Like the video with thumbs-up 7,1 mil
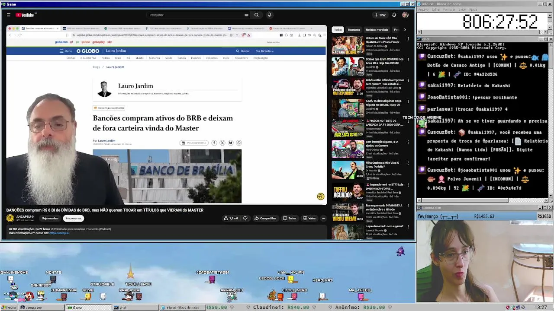554x311 pixels. coord(231,218)
